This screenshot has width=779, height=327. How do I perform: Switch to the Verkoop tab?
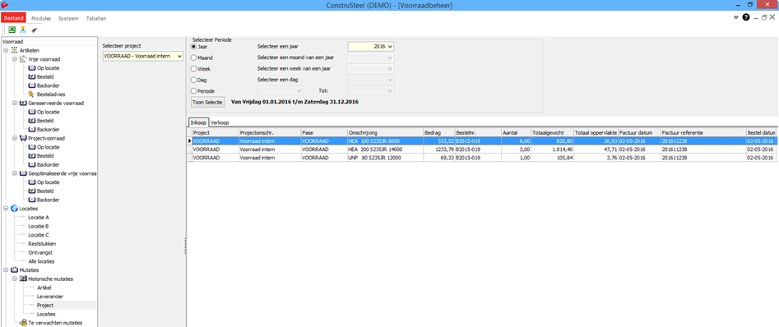[220, 122]
